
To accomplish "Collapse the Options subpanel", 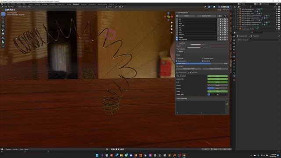I will [x=178, y=52].
